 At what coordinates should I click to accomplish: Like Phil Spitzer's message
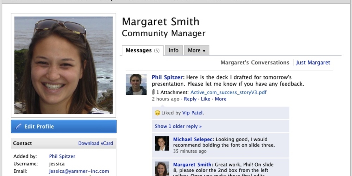pos(206,99)
